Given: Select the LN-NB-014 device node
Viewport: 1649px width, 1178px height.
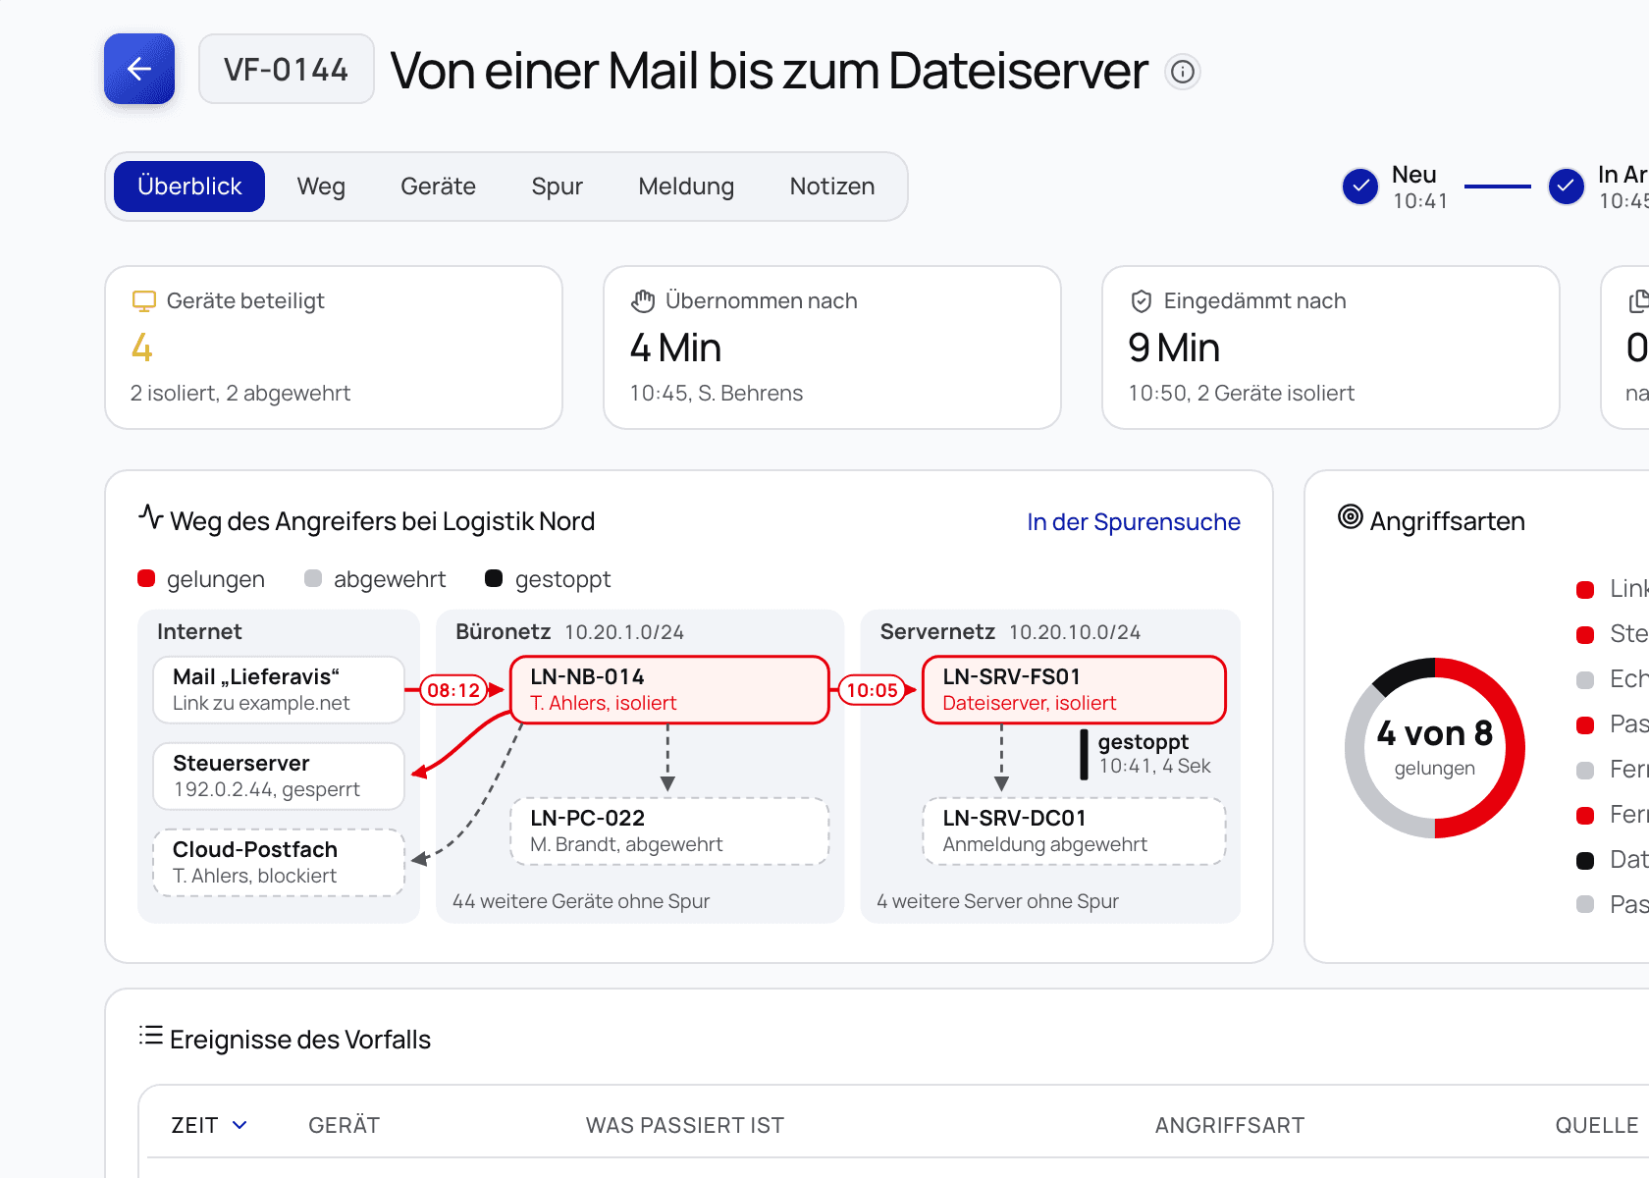Looking at the screenshot, I should click(x=670, y=690).
